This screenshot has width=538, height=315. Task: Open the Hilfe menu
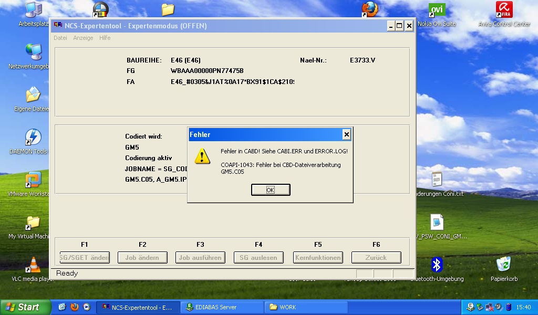coord(105,38)
